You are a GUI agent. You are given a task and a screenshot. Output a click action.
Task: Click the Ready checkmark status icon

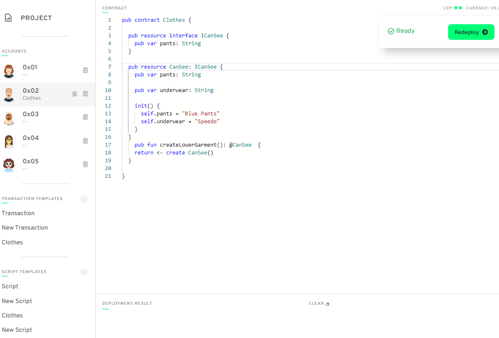[391, 31]
